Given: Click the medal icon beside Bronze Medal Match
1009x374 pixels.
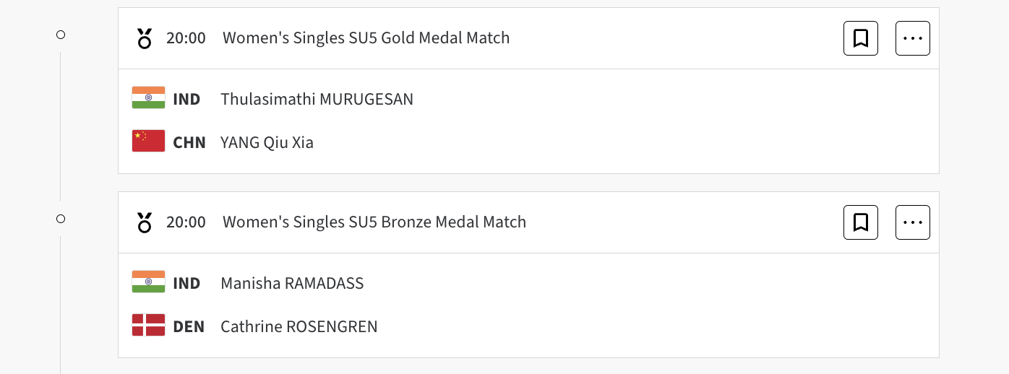Looking at the screenshot, I should (145, 222).
